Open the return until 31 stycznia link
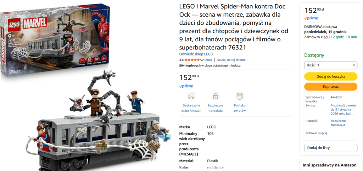This screenshot has width=363, height=171. pos(343,110)
